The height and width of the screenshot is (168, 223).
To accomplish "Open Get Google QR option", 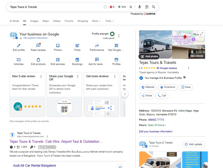I will tap(116, 47).
